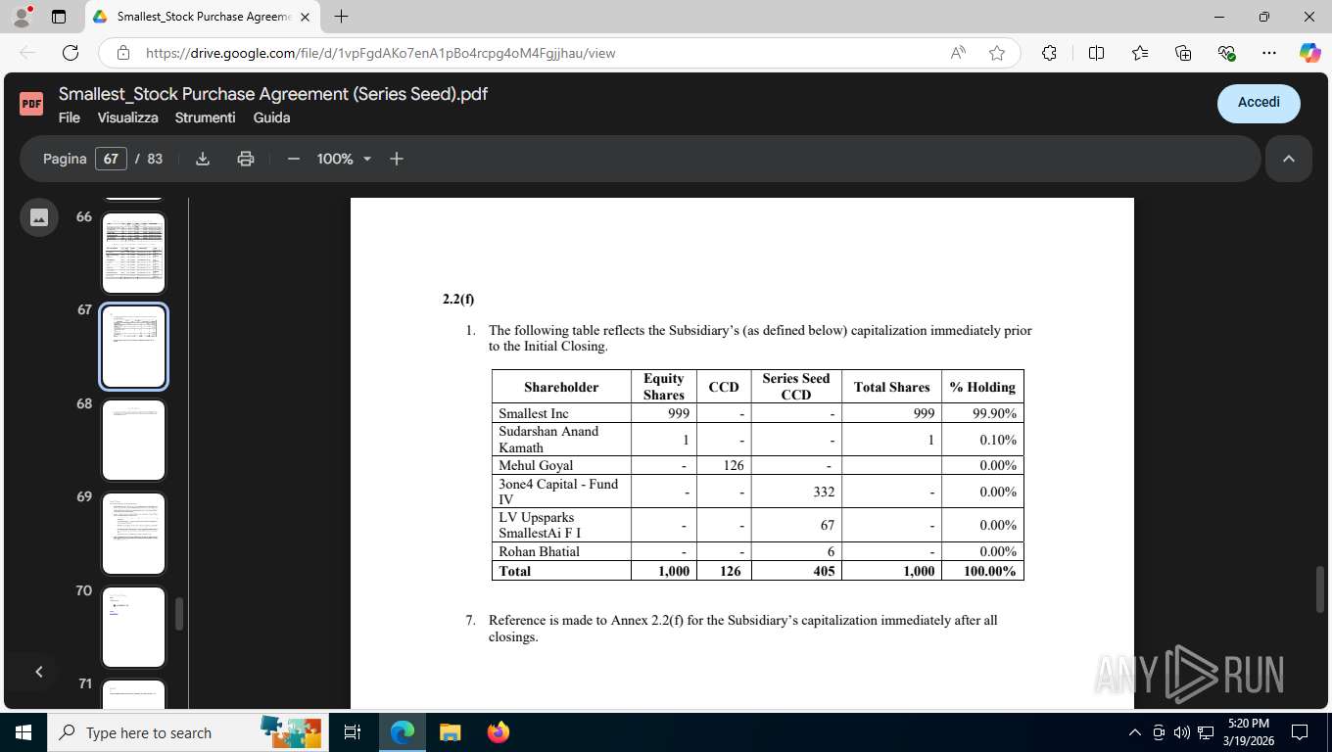This screenshot has height=752, width=1332.
Task: Open browser Extensions puzzle icon
Action: [1049, 53]
